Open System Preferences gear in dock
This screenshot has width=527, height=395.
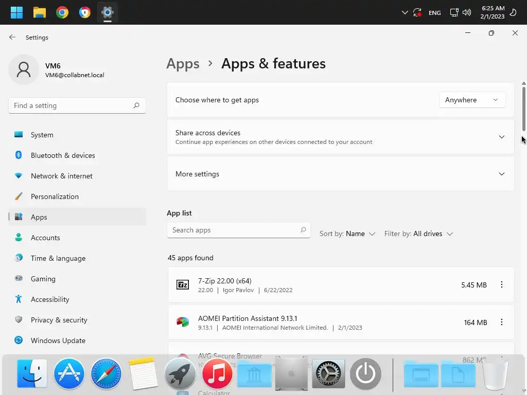coord(328,373)
